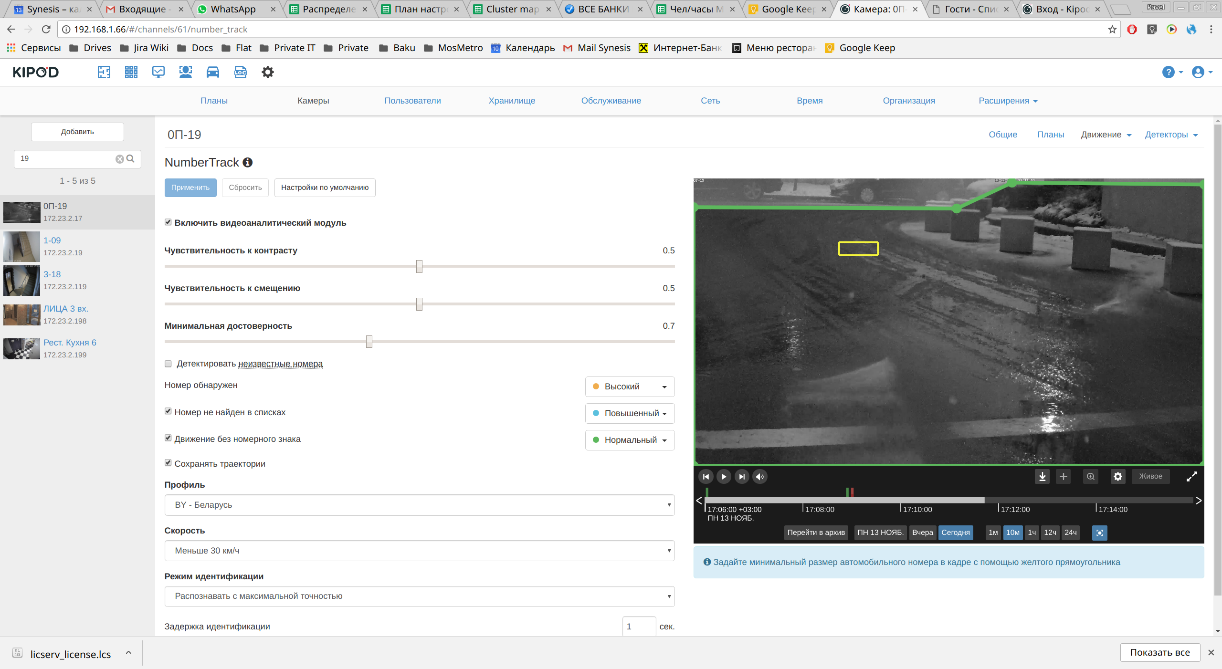Screen dimensions: 1222x669
Task: Adjust the displacement sensitivity slider handle
Action: pyautogui.click(x=419, y=304)
